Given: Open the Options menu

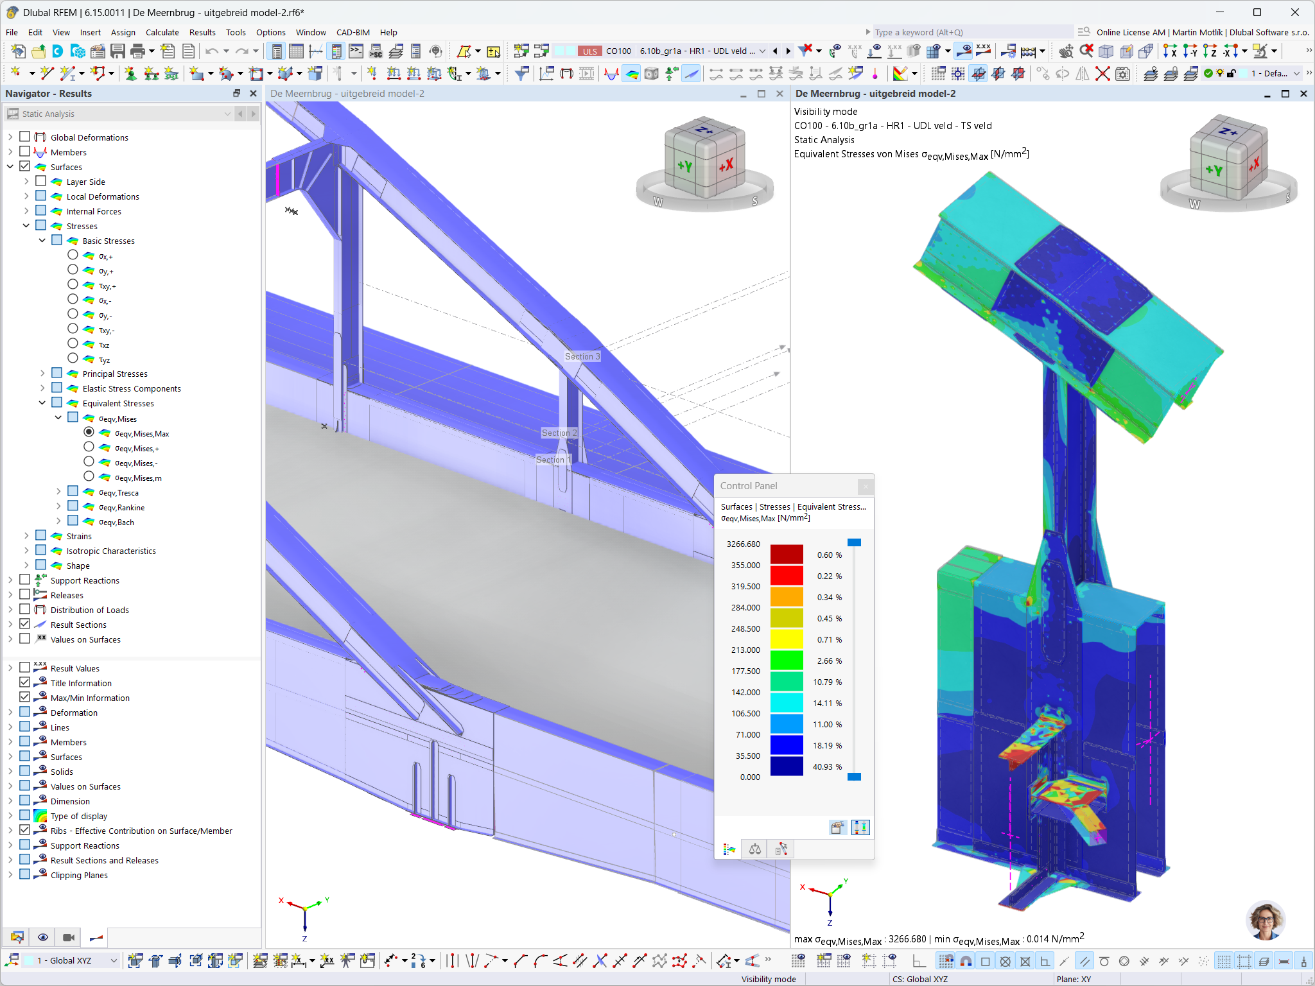Looking at the screenshot, I should tap(270, 32).
